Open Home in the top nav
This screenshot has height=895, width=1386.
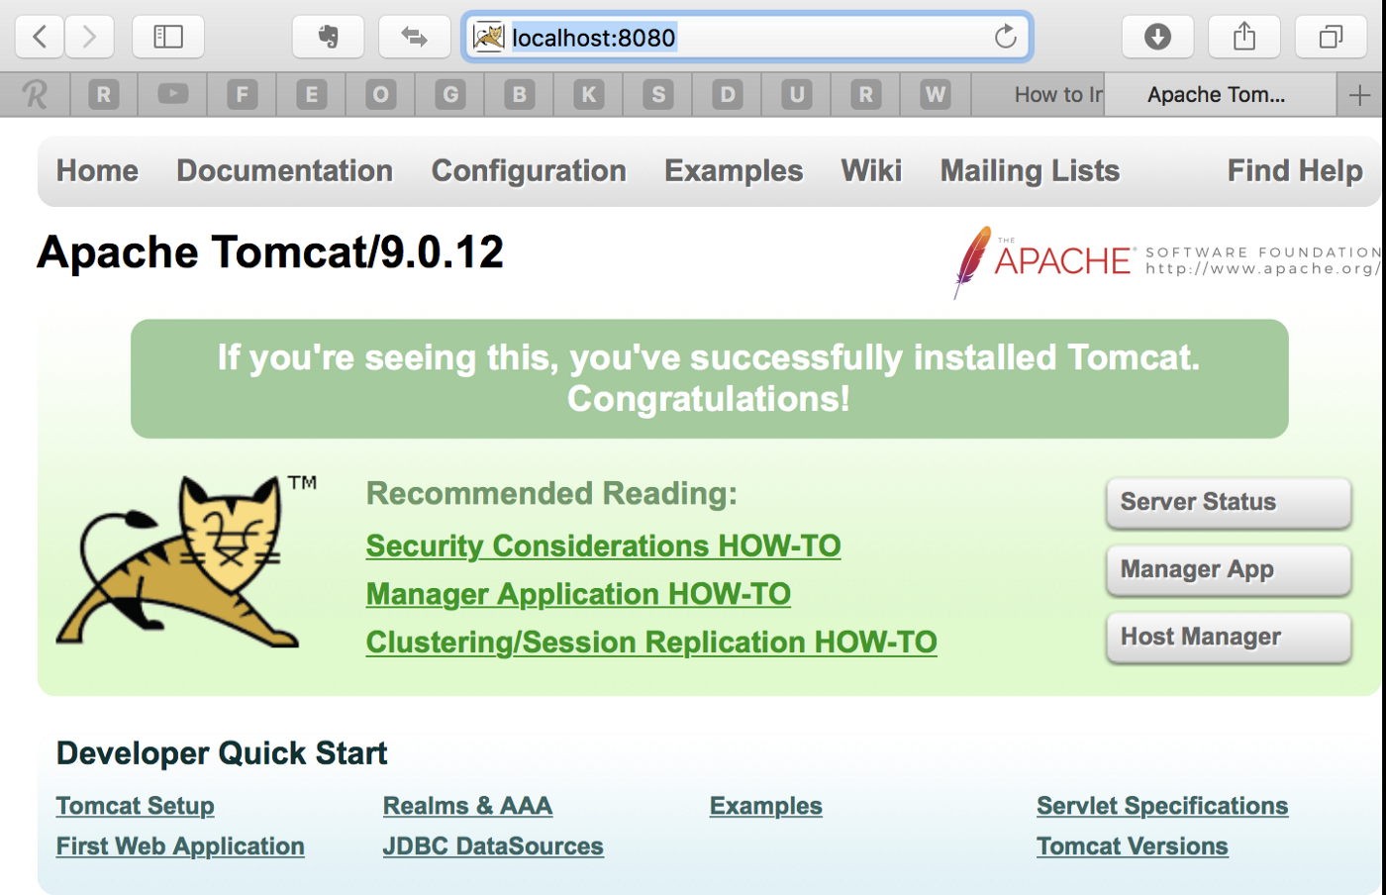pos(97,170)
